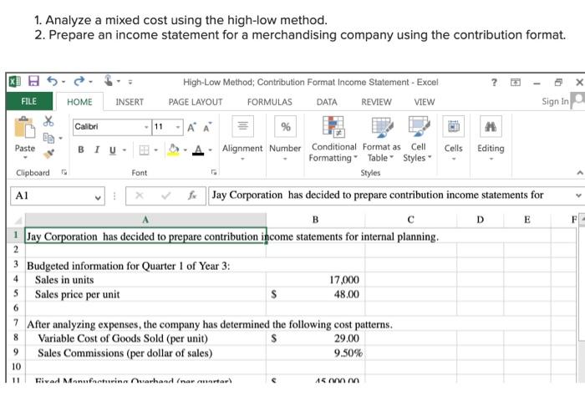Click the Ribbon Display Options icon

click(x=516, y=82)
